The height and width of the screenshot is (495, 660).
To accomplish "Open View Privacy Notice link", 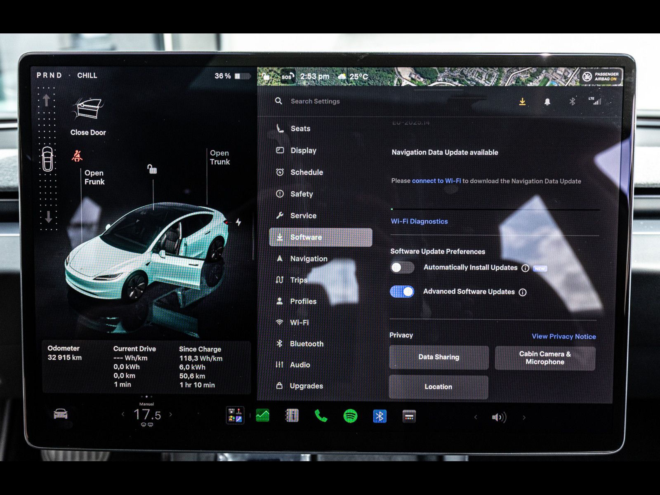I will click(x=564, y=337).
